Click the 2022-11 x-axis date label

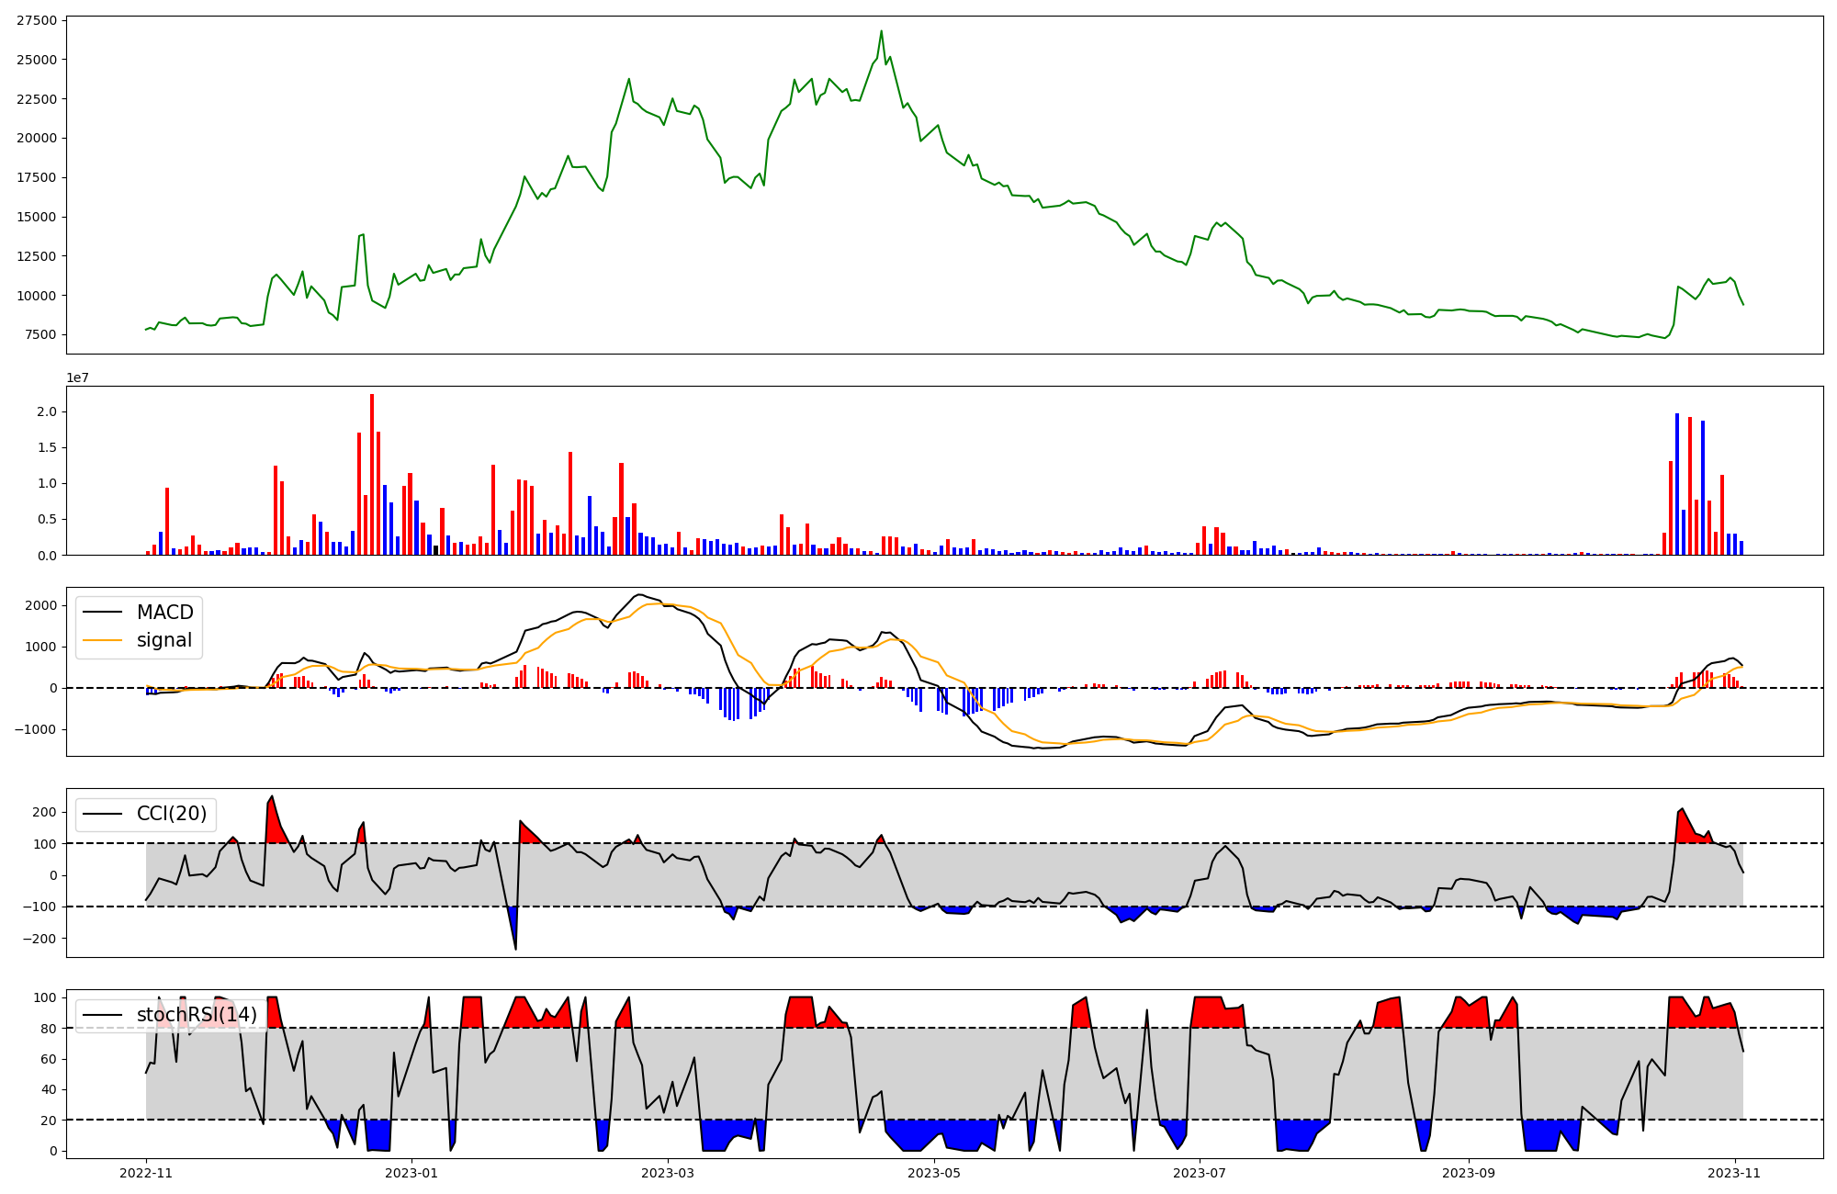pos(146,1173)
